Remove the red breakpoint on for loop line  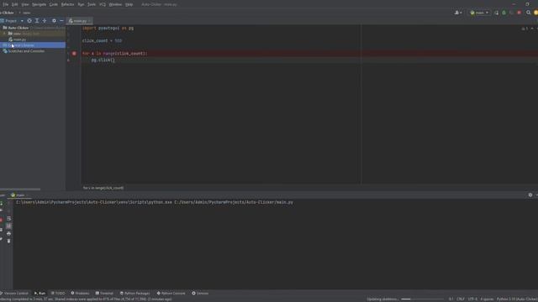pos(74,54)
